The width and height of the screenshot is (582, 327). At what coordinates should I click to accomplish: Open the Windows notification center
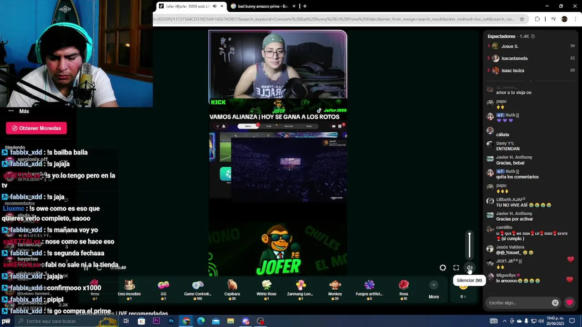click(x=572, y=321)
